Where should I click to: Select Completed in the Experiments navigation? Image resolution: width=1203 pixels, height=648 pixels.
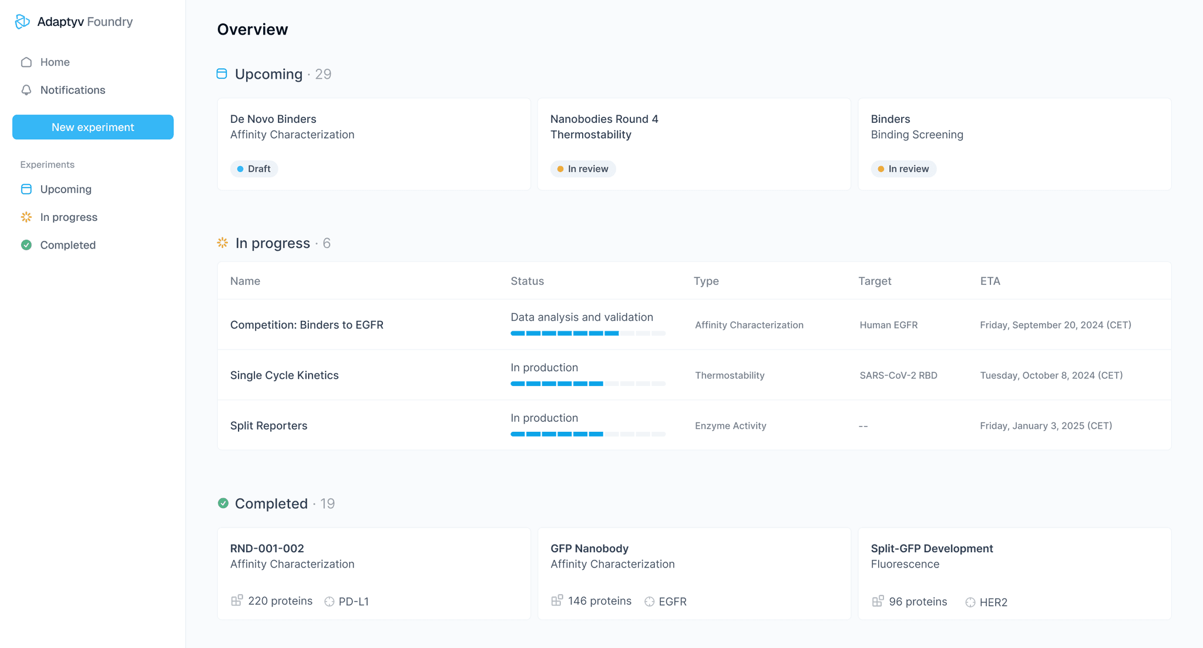68,245
